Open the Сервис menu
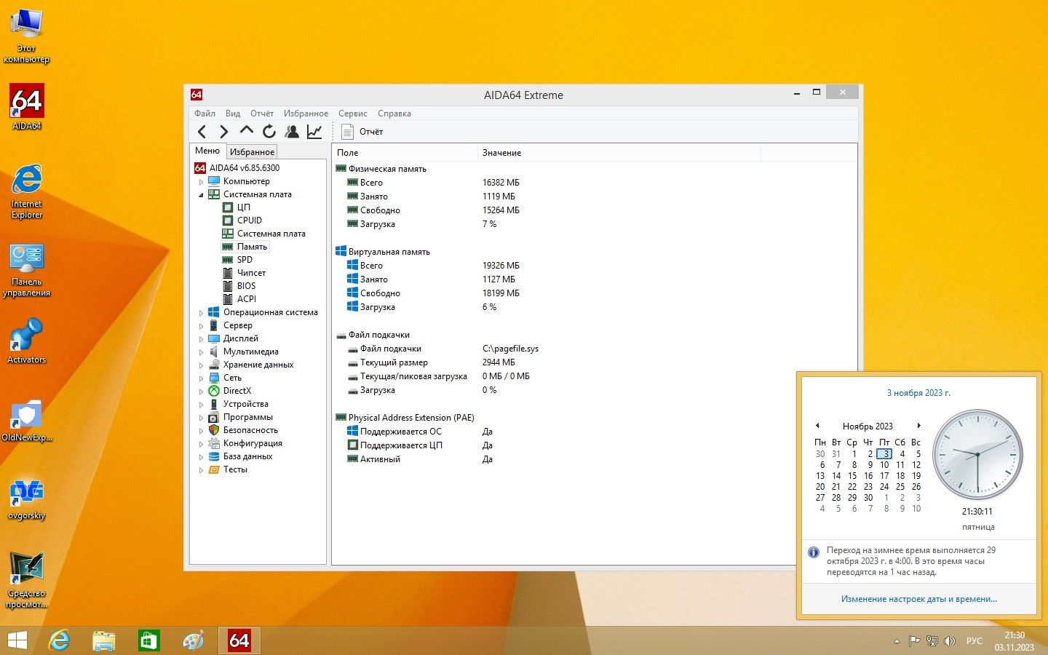The height and width of the screenshot is (655, 1048). [352, 114]
